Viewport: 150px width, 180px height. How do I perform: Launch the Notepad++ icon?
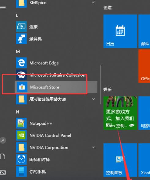click(21, 123)
